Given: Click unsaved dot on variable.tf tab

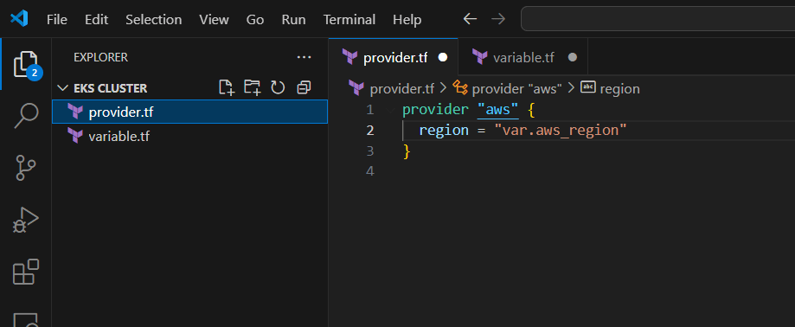Looking at the screenshot, I should pos(573,57).
